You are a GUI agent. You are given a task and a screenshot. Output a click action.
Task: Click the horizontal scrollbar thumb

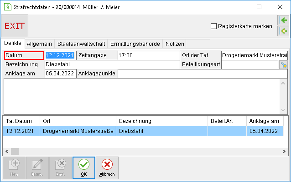coord(15,151)
